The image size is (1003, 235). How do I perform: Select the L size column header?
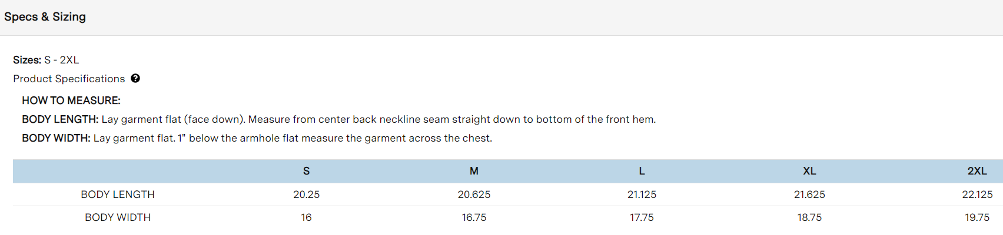642,171
